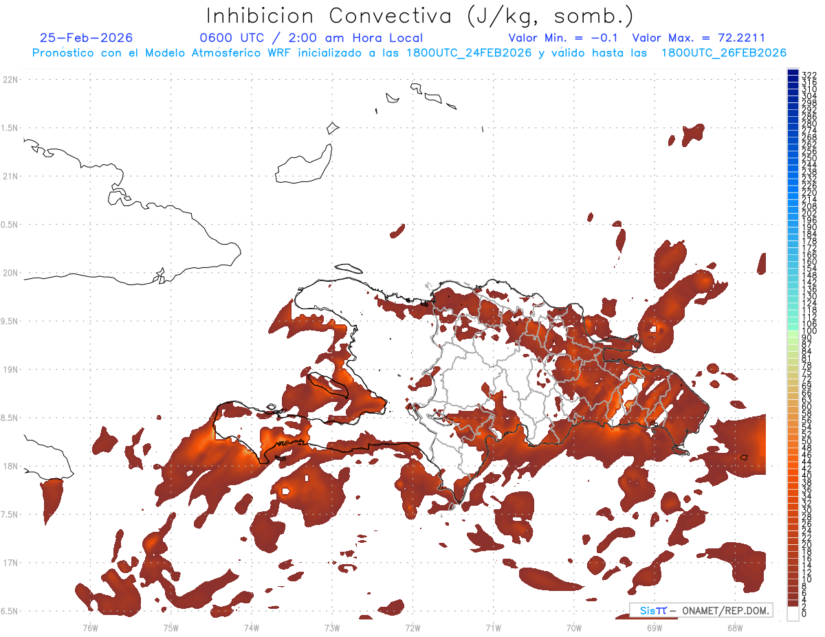825x637 pixels.
Task: Click the "322" value on the color scale
Action: click(x=808, y=74)
